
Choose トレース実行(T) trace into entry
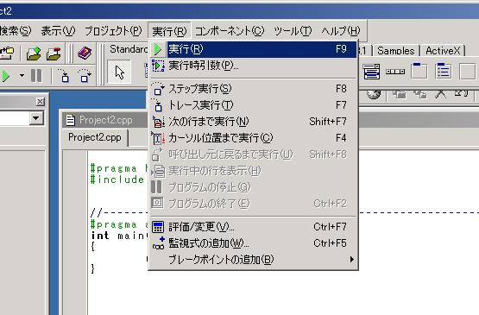pos(253,105)
